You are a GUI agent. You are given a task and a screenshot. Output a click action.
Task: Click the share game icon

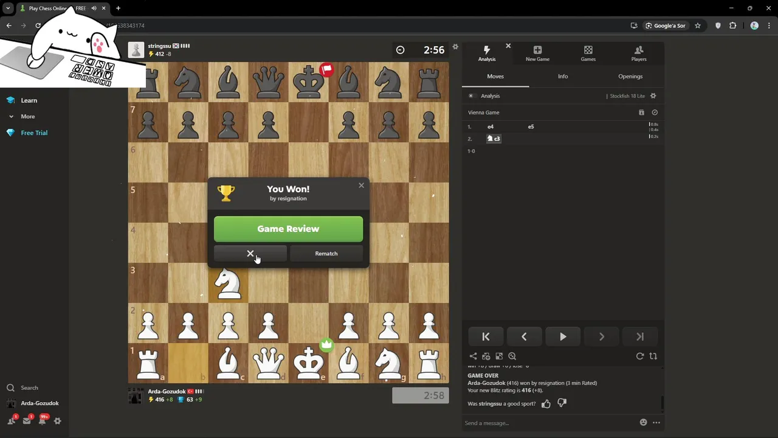click(473, 356)
